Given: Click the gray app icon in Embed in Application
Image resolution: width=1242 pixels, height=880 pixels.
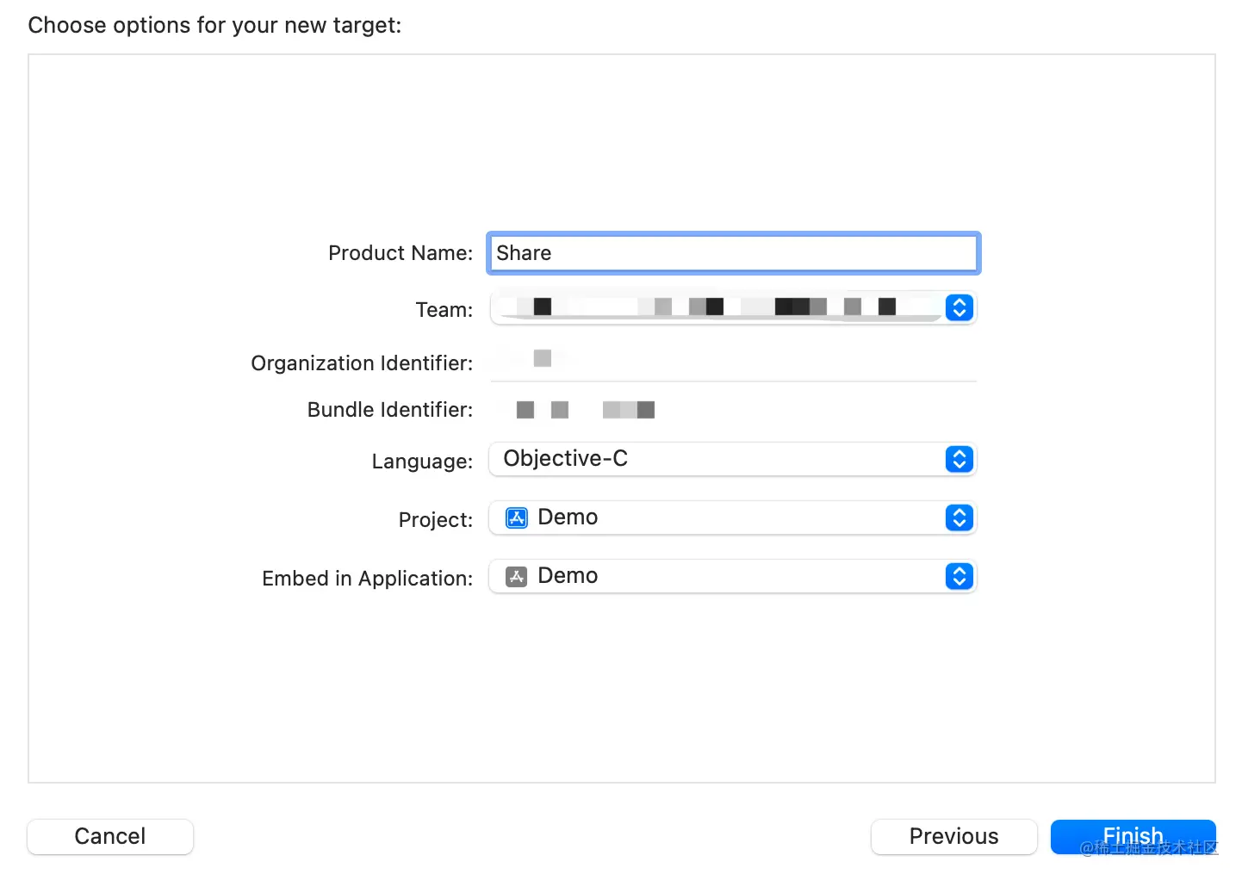Looking at the screenshot, I should click(517, 576).
